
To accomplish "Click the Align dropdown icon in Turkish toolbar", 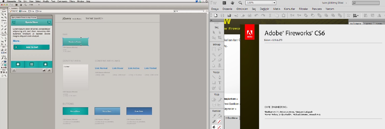I will tap(356, 15).
